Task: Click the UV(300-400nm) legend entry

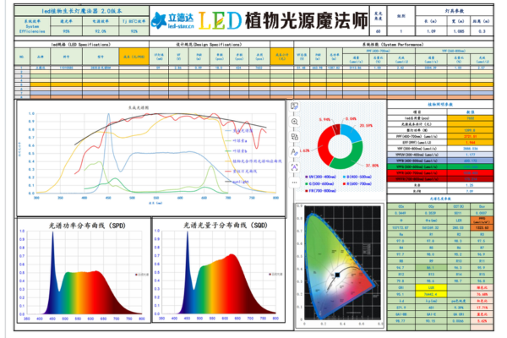Action: (320, 177)
